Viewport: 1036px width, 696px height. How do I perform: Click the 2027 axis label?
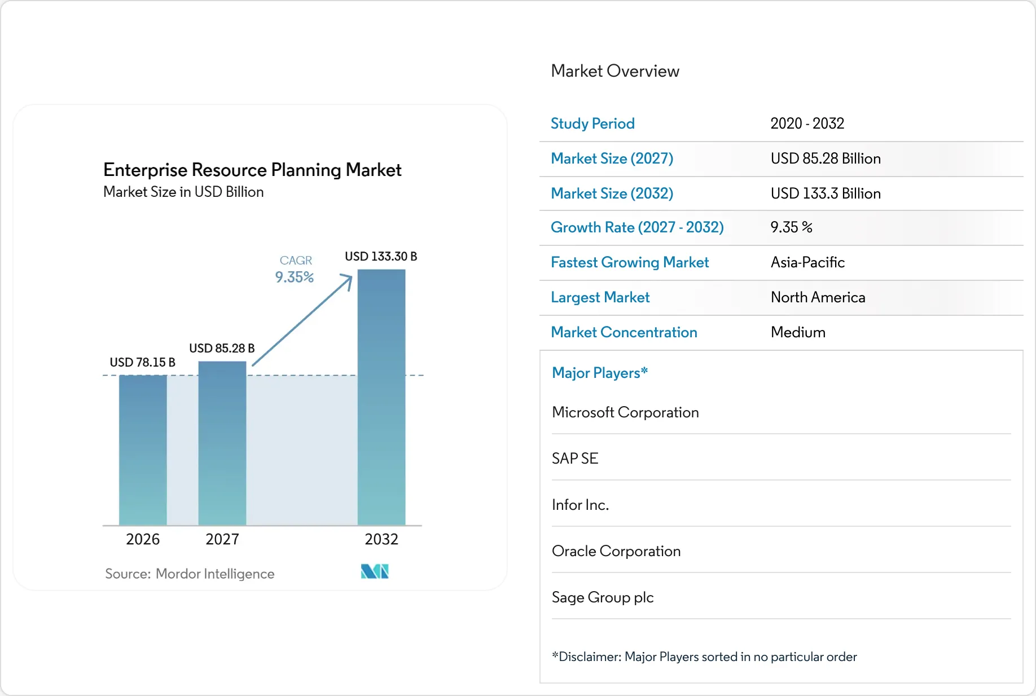coord(222,539)
